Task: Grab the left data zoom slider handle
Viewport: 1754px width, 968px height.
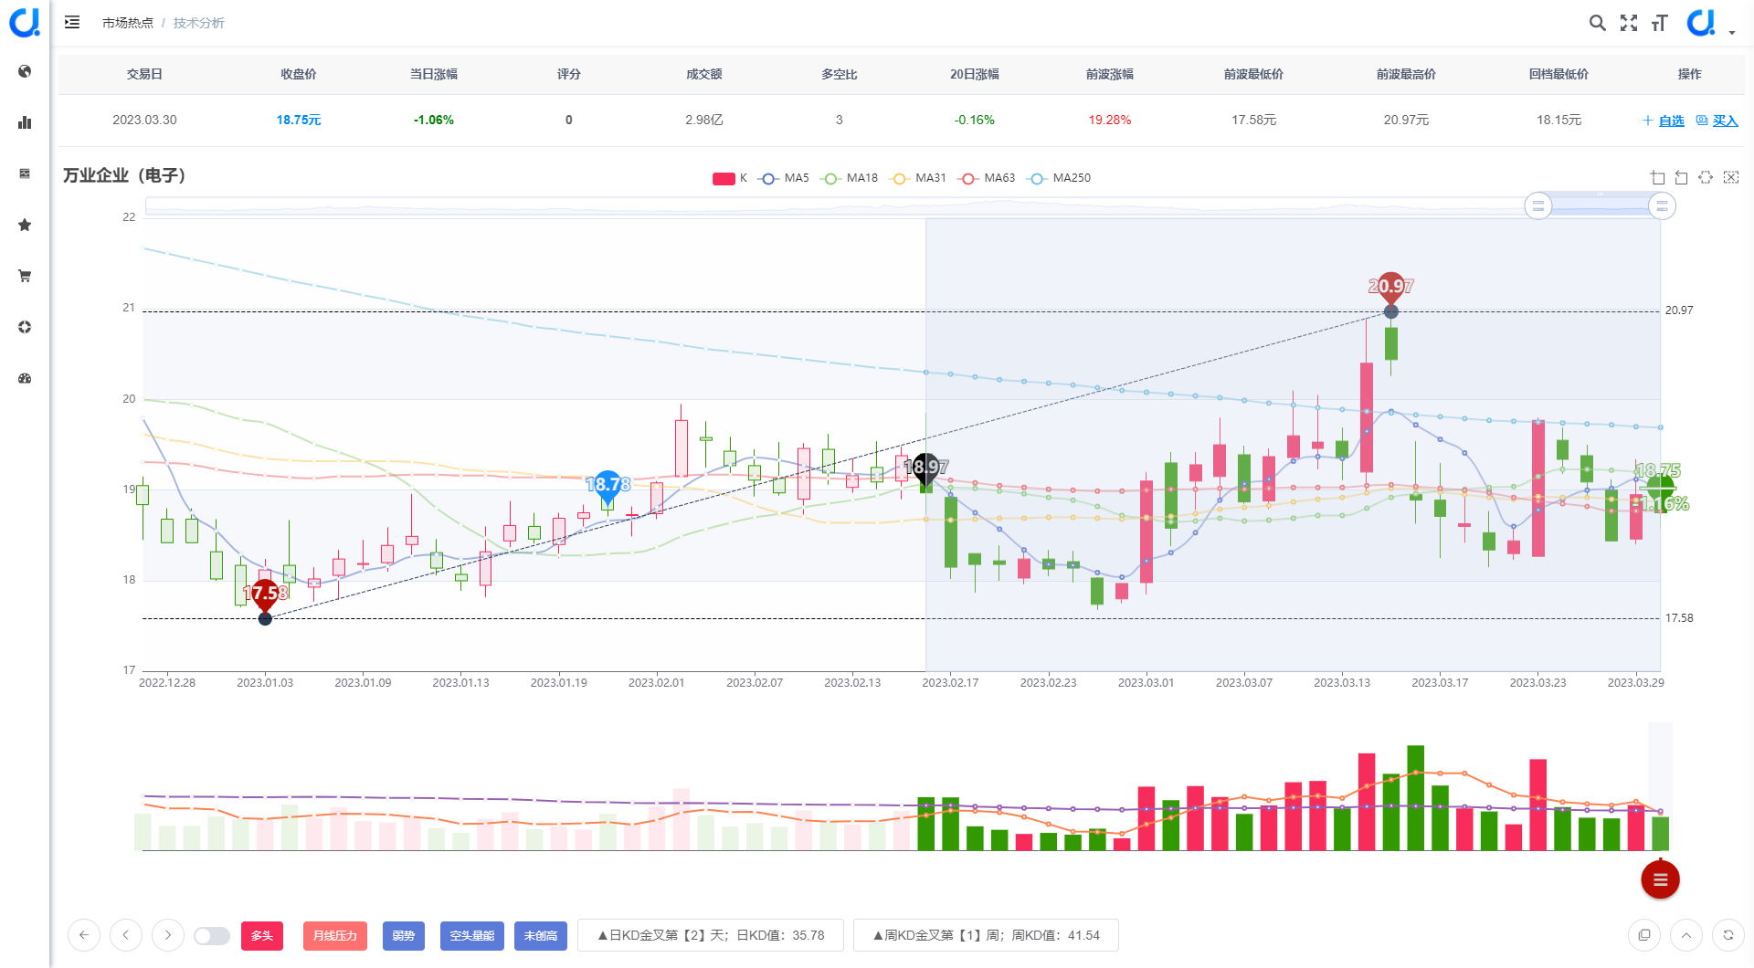Action: tap(1538, 206)
